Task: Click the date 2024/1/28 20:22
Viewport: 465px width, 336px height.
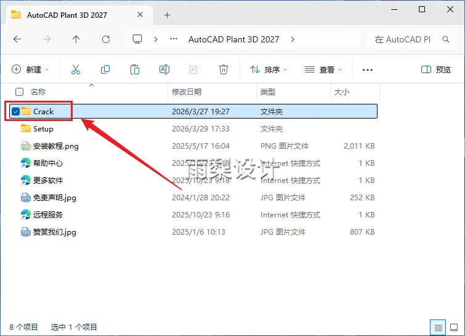Action: (x=201, y=198)
